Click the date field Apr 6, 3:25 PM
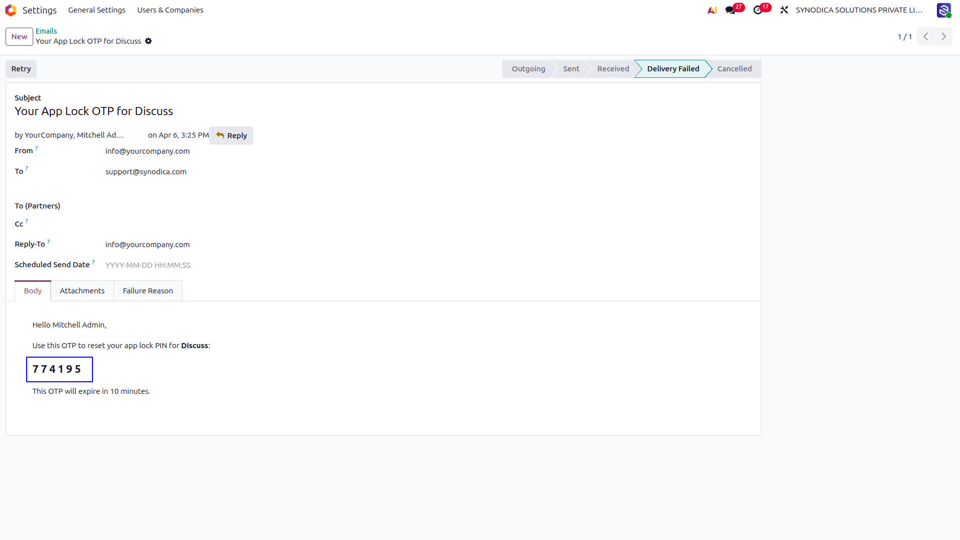This screenshot has height=540, width=960. point(183,135)
